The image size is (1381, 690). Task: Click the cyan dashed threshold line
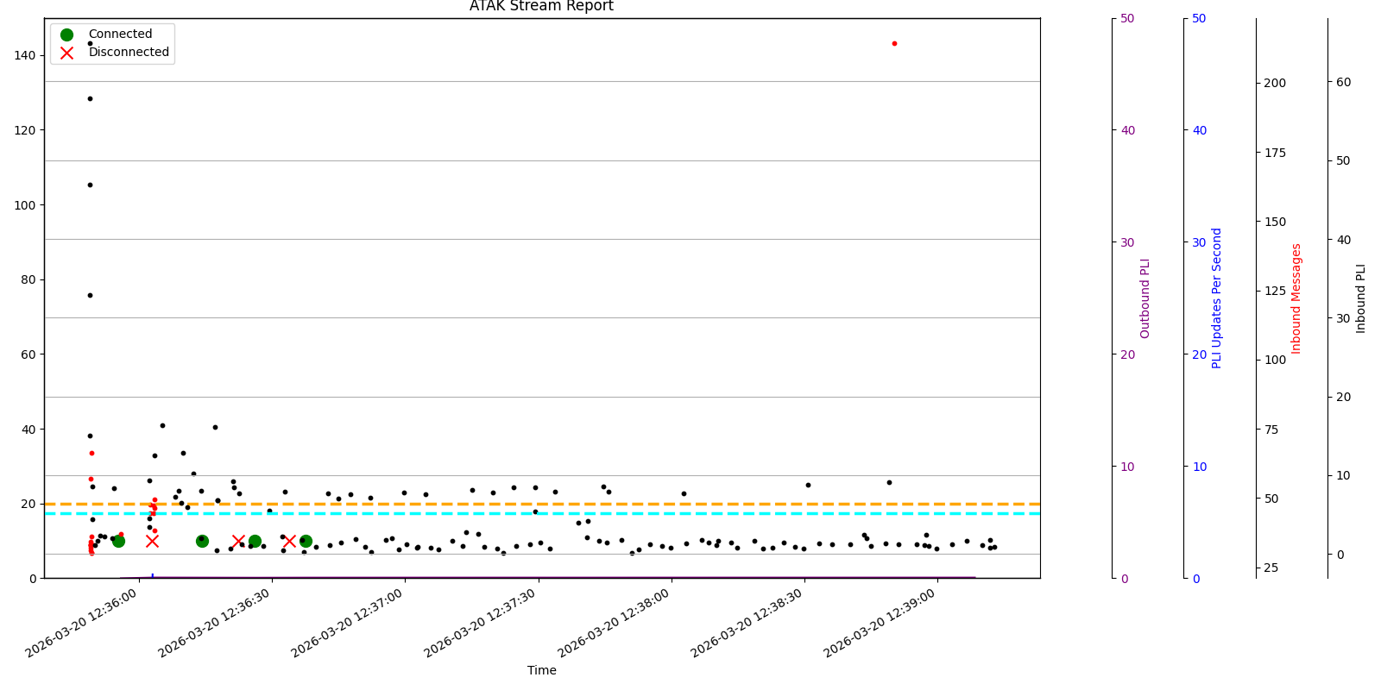604,513
